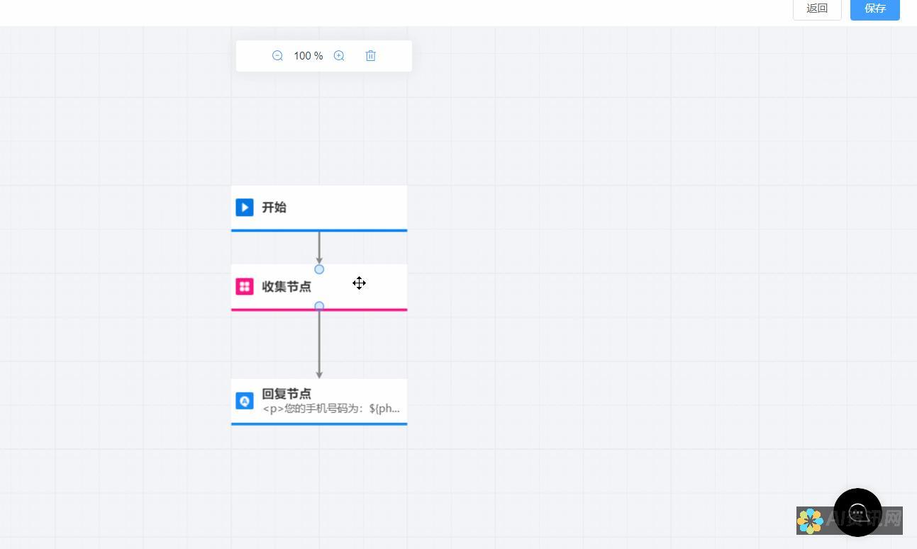This screenshot has height=549, width=917.
Task: Click the pink grid icon of 收集节点
Action: (245, 286)
